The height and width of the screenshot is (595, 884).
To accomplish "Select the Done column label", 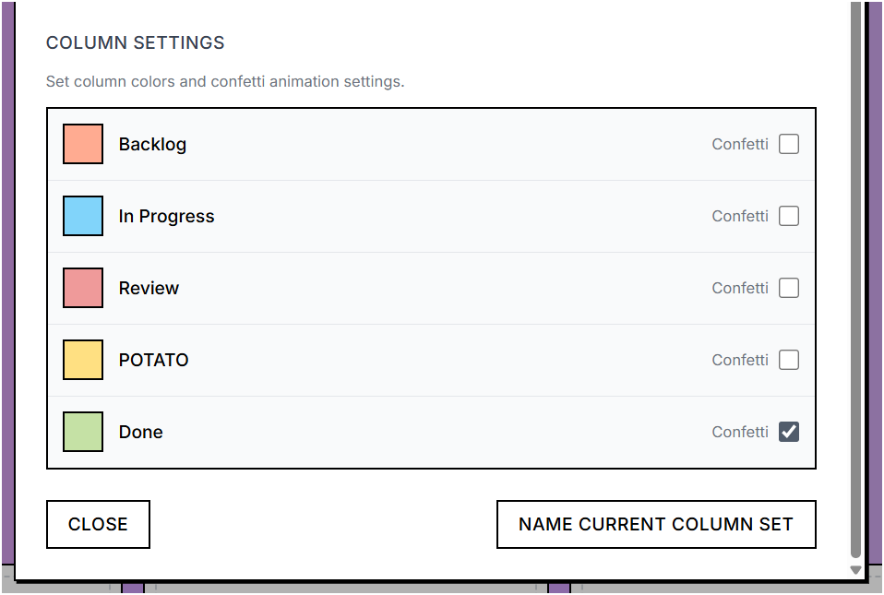I will point(140,432).
